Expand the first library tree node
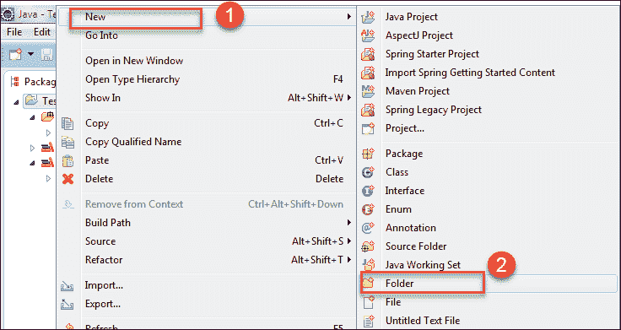 click(33, 149)
